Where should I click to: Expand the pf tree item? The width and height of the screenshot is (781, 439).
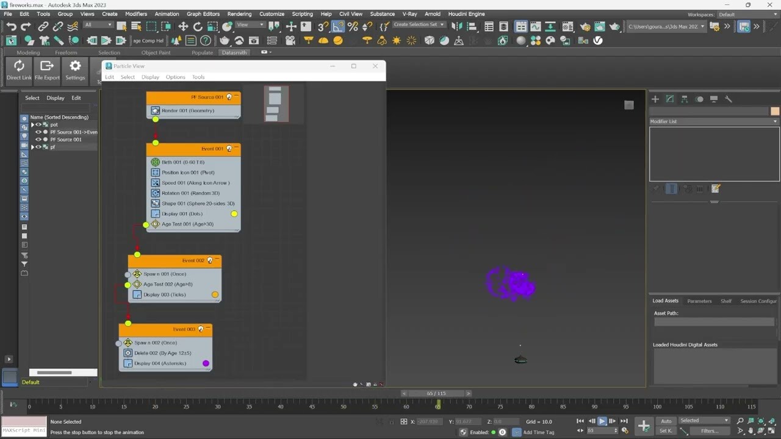click(32, 147)
